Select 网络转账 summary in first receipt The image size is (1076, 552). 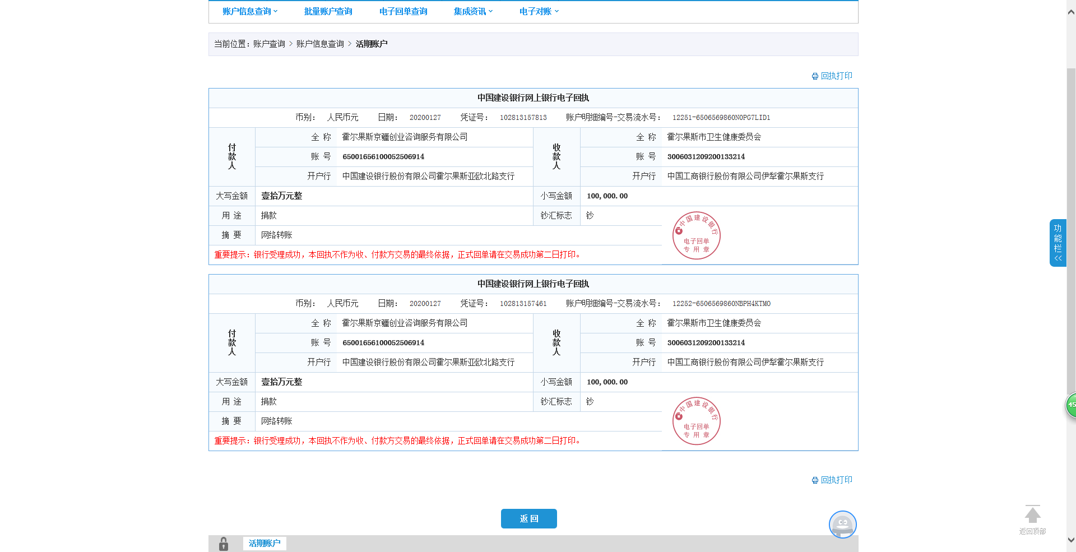point(277,235)
